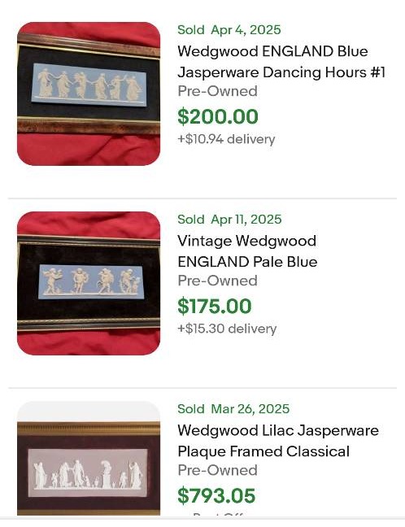Click the $175.00 sold price

point(215,306)
